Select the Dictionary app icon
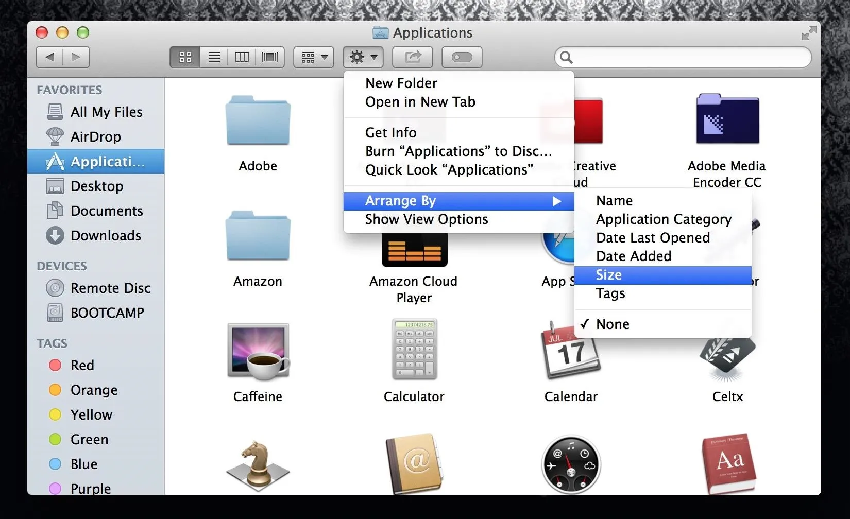This screenshot has height=519, width=850. coord(728,464)
